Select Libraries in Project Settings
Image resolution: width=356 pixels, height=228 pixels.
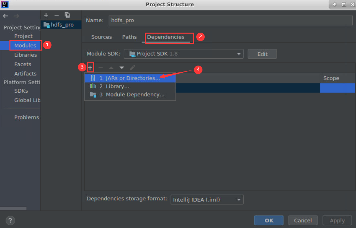[25, 55]
